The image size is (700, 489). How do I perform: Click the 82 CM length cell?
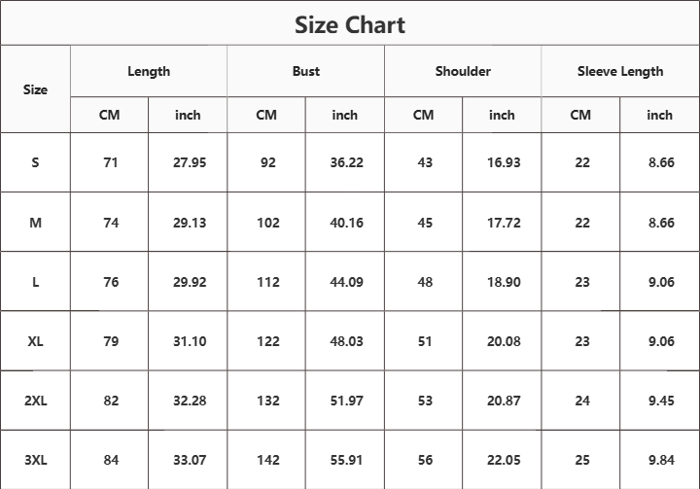(111, 401)
